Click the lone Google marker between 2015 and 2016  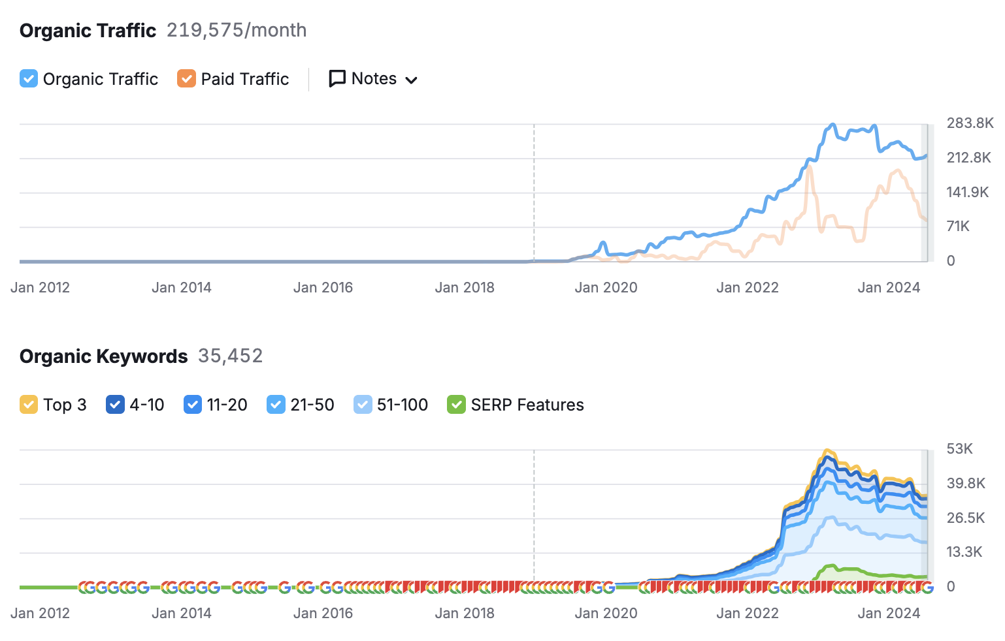pyautogui.click(x=284, y=587)
